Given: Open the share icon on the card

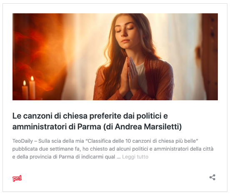Looking at the screenshot, I should pyautogui.click(x=212, y=177).
